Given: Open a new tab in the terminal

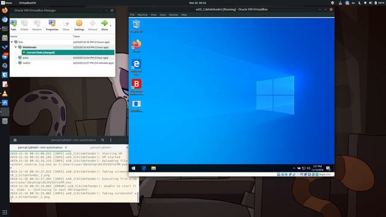Looking at the screenshot, I should click(x=15, y=140).
